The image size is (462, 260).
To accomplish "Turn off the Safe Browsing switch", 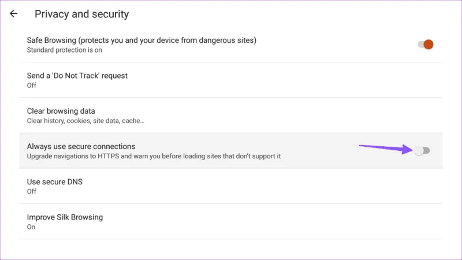I will 426,44.
